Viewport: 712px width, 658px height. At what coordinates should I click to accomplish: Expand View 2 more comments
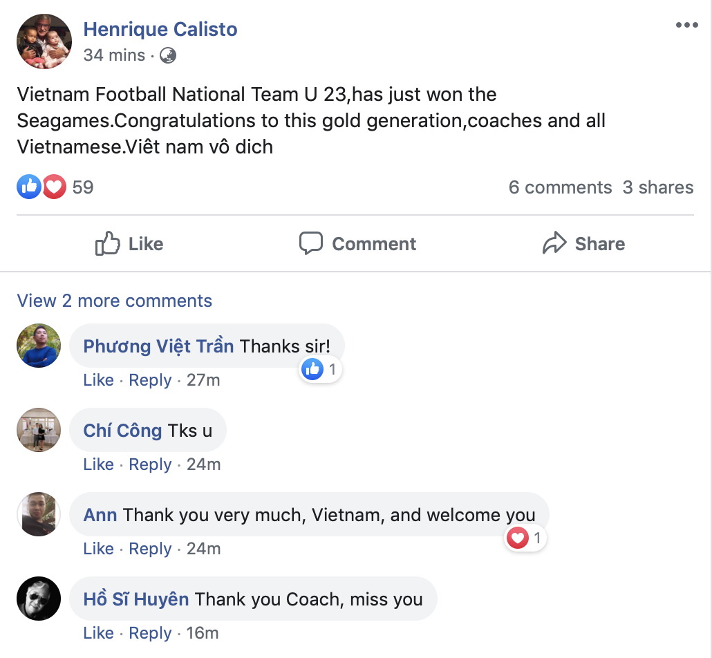[x=114, y=301]
